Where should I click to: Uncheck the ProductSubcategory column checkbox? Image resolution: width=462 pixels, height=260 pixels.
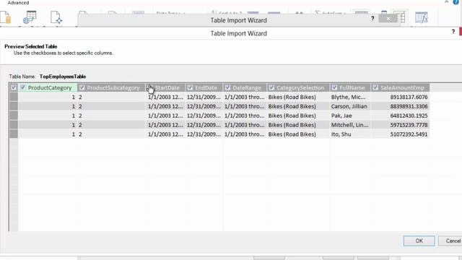click(x=82, y=87)
